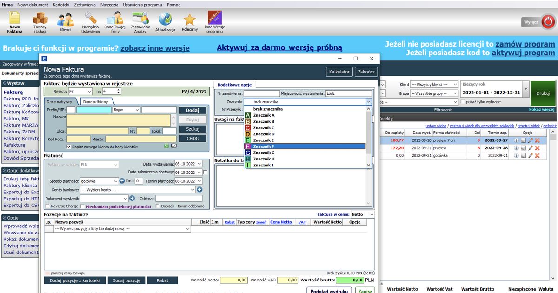The image size is (558, 293).
Task: Click the green phone icon in buyer data
Action: click(166, 146)
